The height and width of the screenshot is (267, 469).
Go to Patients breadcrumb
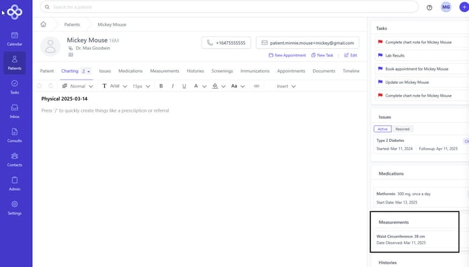(72, 24)
